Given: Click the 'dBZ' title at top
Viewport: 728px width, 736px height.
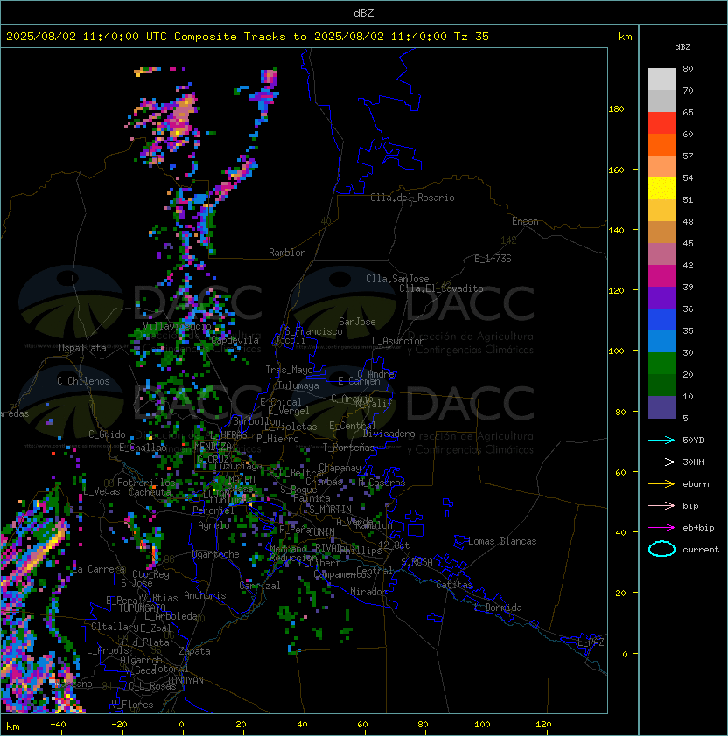Looking at the screenshot, I should (364, 12).
